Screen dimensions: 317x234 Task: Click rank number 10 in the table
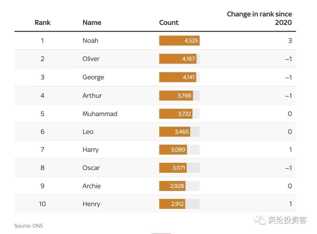pos(43,204)
